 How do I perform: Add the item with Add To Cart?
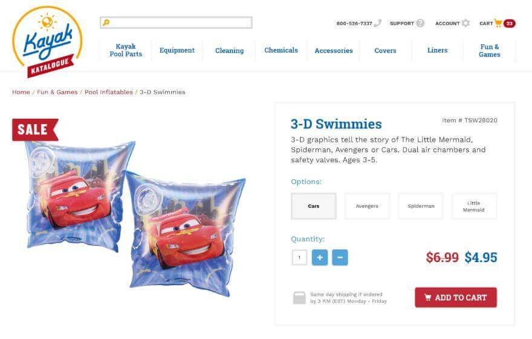(x=456, y=298)
